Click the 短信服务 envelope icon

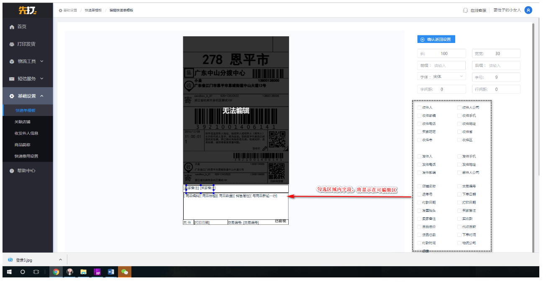(x=12, y=79)
